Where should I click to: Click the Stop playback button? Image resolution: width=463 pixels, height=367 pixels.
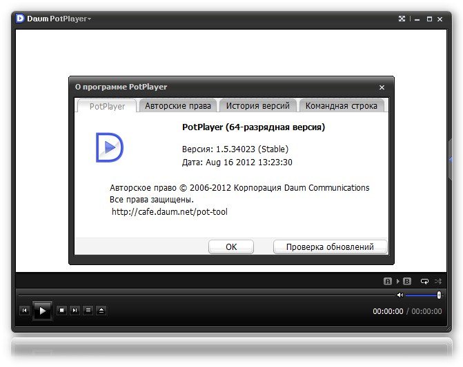pyautogui.click(x=61, y=310)
